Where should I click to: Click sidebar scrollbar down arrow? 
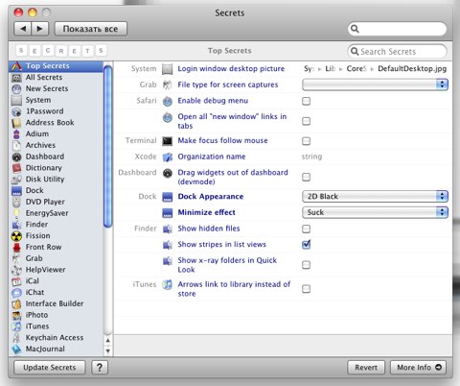(108, 351)
